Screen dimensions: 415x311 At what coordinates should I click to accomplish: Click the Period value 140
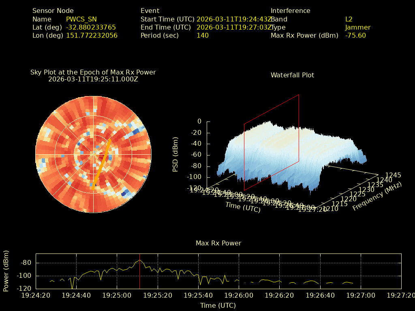[202, 35]
